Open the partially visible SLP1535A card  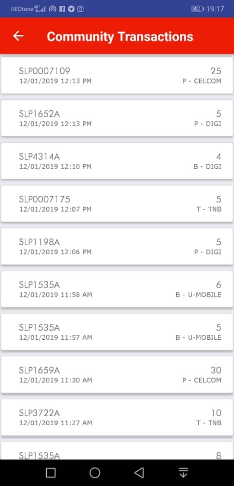pos(117,451)
